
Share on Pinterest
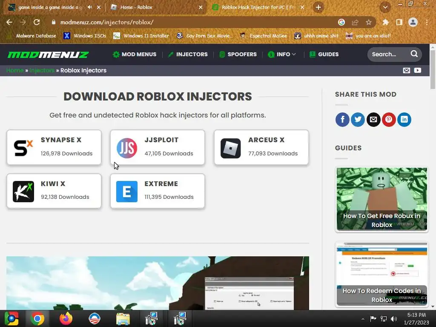click(389, 120)
